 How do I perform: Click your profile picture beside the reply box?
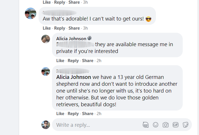pos(46,125)
